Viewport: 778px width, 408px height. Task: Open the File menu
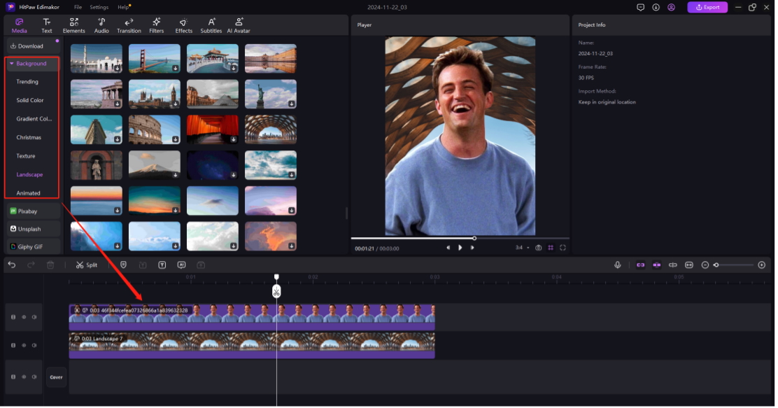click(x=78, y=7)
